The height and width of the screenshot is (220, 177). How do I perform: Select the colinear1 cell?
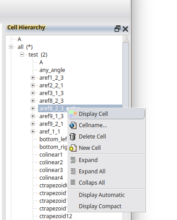(51, 155)
